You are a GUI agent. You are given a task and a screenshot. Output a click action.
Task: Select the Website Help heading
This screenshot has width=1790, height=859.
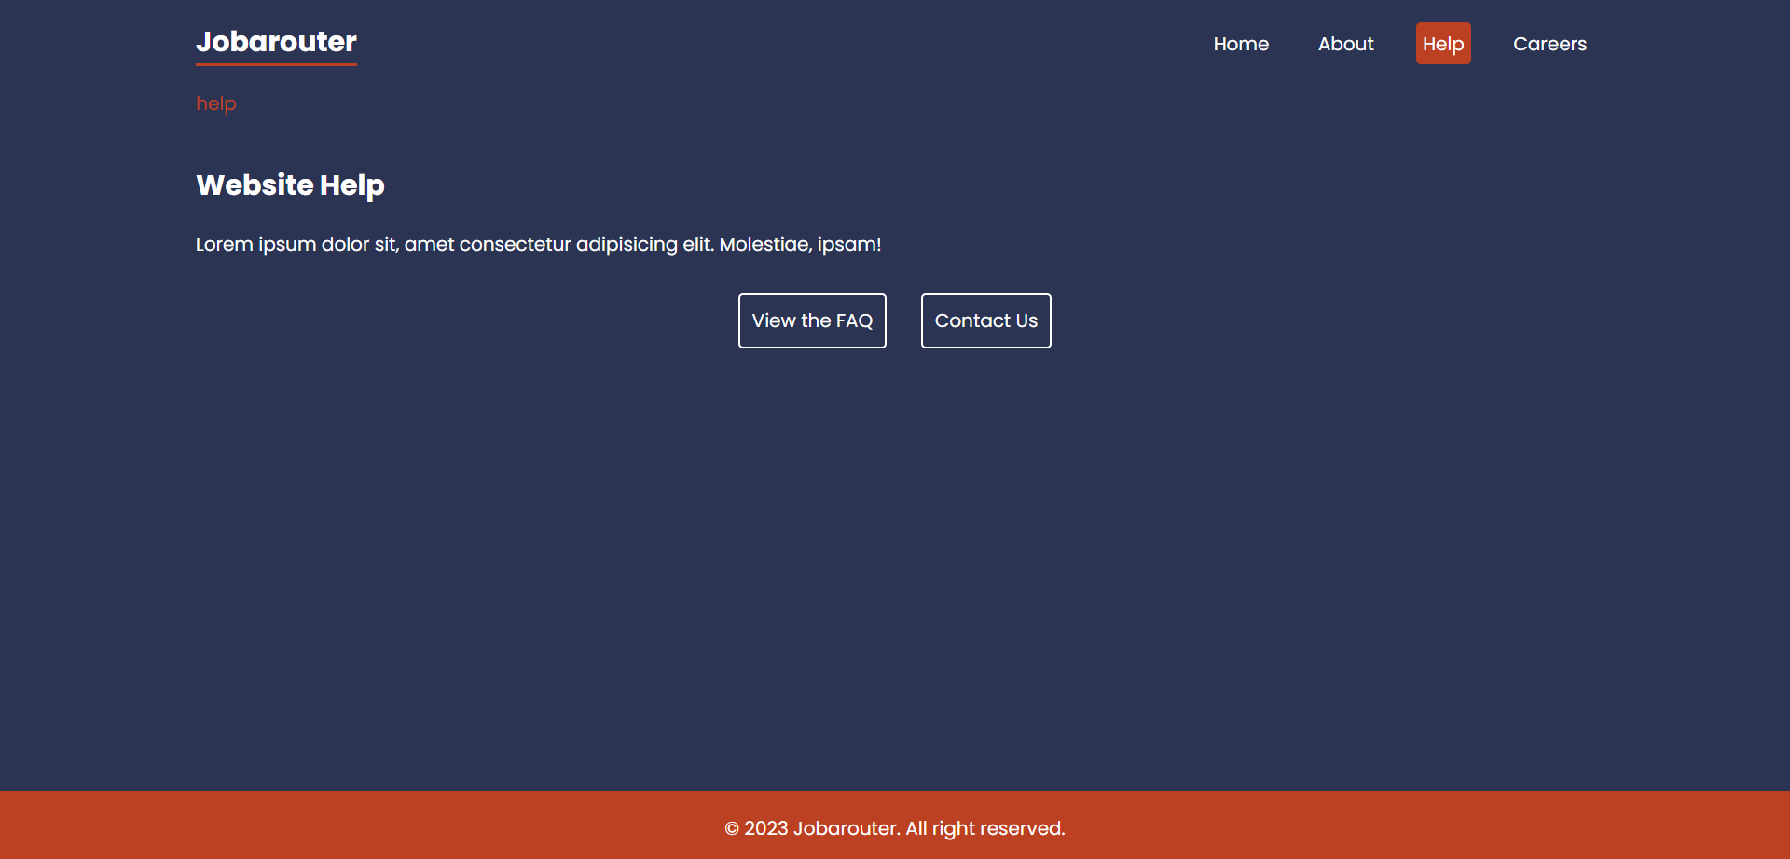click(x=289, y=184)
